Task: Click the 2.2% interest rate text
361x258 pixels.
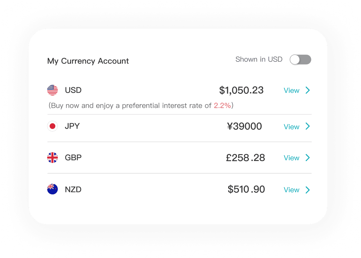Action: [x=222, y=106]
